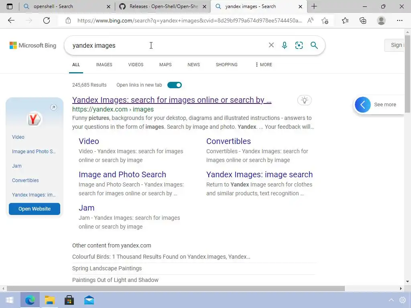
Task: Submit search with magnifier icon
Action: [x=314, y=45]
